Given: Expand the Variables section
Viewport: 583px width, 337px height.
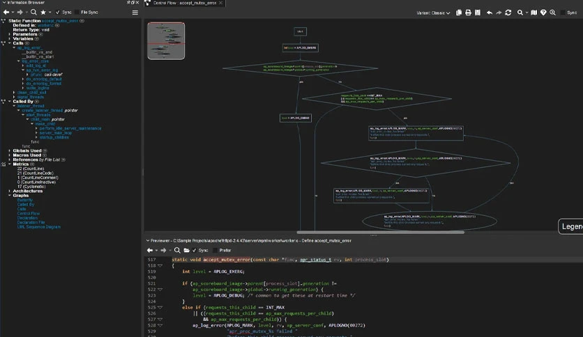Looking at the screenshot, I should 10,38.
